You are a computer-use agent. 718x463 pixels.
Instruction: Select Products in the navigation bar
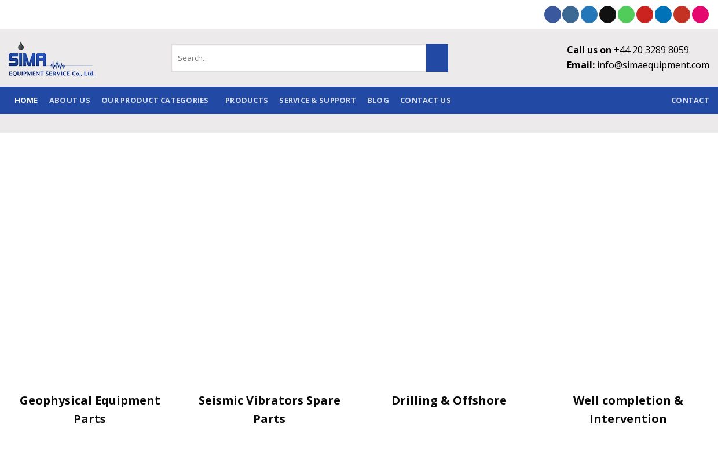247,100
